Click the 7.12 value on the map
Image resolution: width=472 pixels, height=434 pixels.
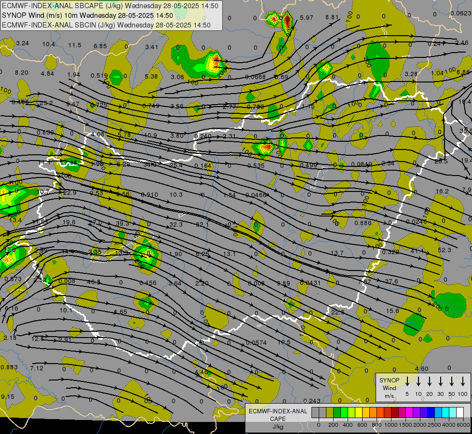tap(37, 368)
